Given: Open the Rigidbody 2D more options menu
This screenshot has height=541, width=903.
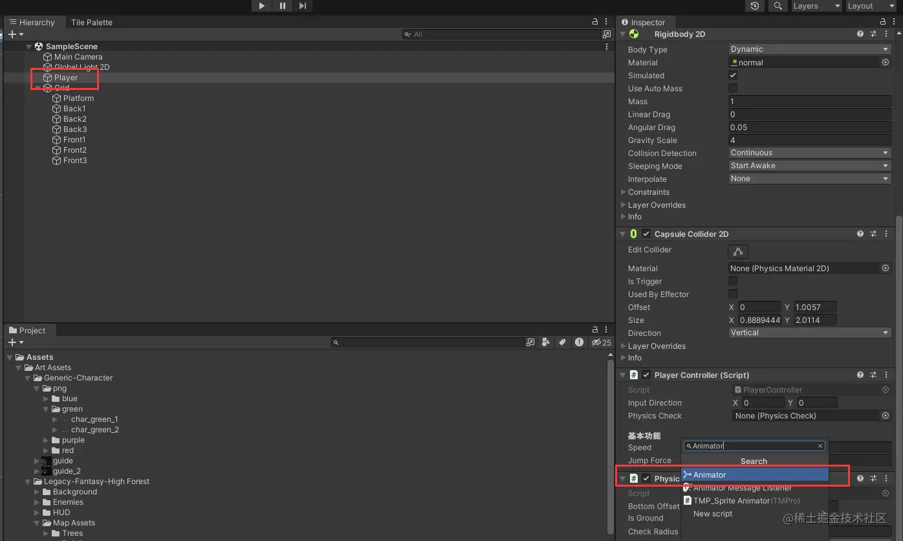Looking at the screenshot, I should [x=886, y=34].
